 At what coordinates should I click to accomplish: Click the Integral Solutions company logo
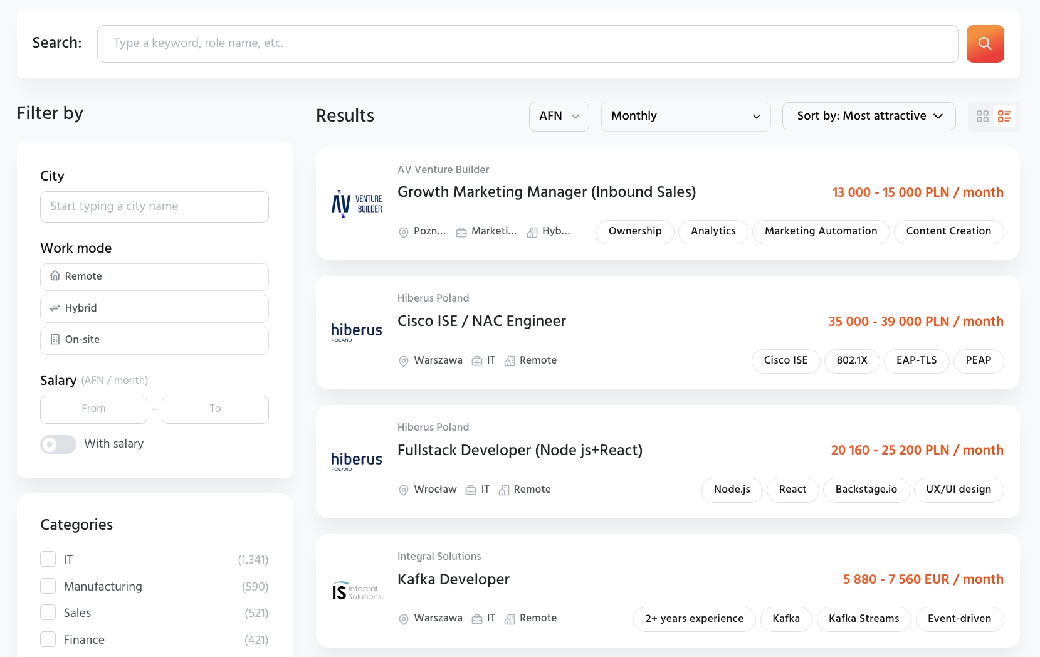[356, 591]
